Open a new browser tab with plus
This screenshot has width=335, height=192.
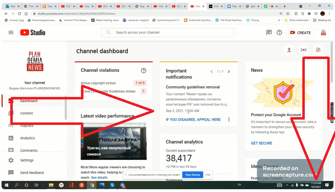point(284,6)
